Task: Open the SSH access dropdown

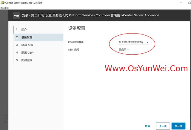Action: coord(124,50)
